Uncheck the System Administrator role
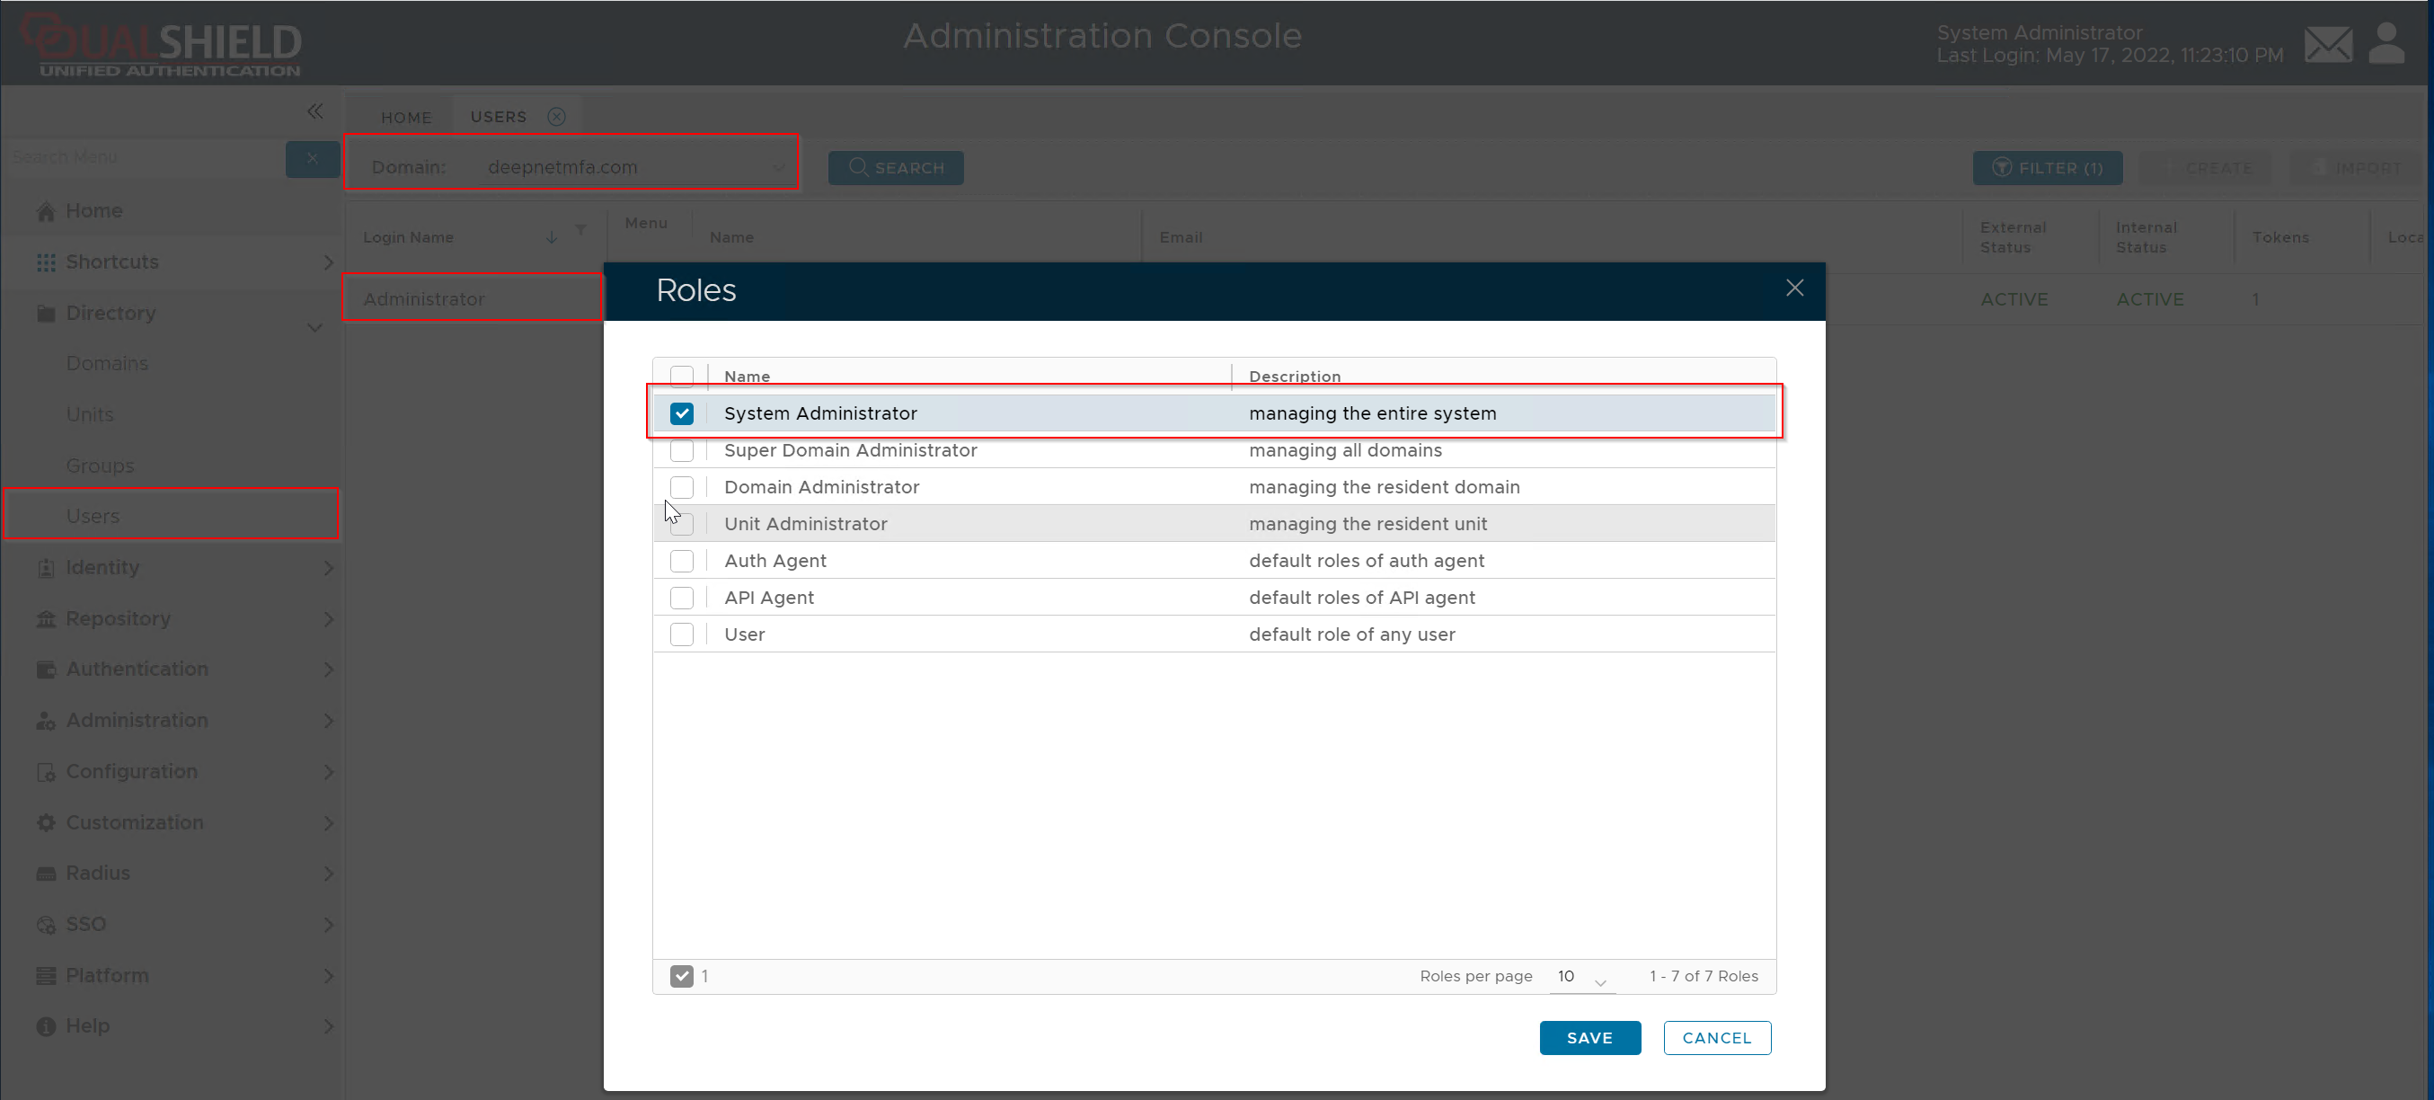This screenshot has width=2434, height=1100. pyautogui.click(x=681, y=414)
